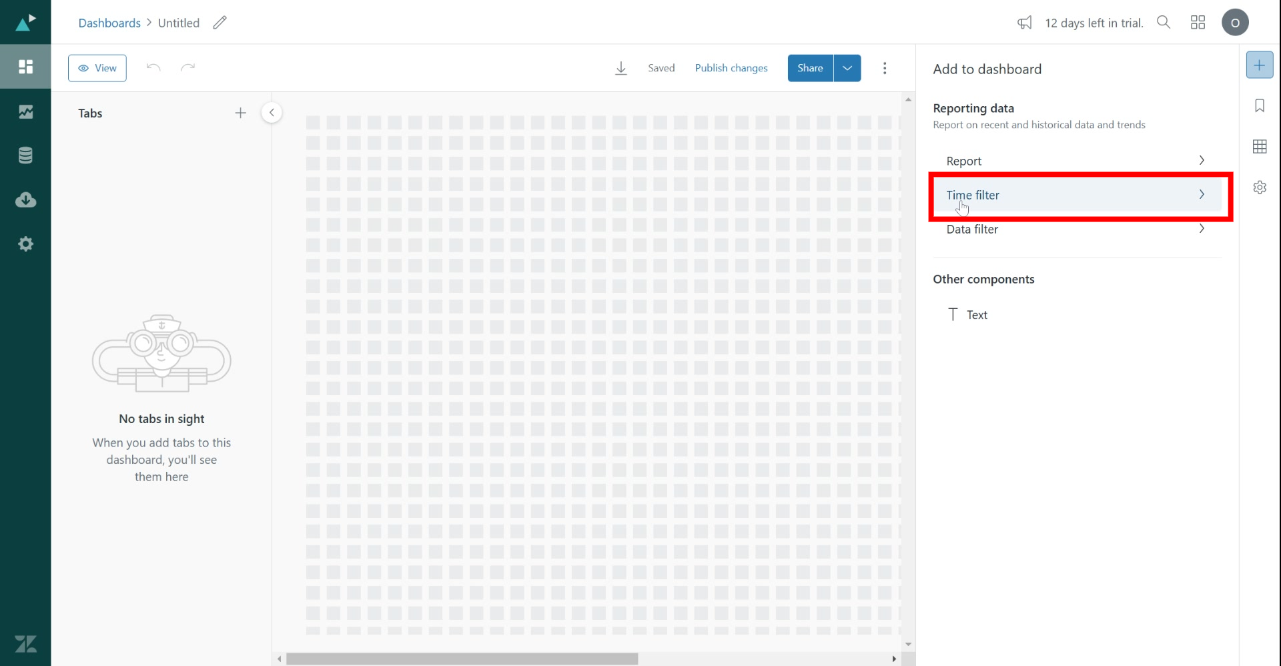The image size is (1281, 666).
Task: Click the horizontal scrollbar under the canvas
Action: 462,659
